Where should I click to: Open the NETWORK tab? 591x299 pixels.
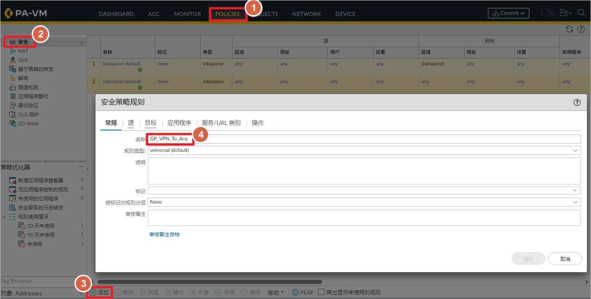307,14
